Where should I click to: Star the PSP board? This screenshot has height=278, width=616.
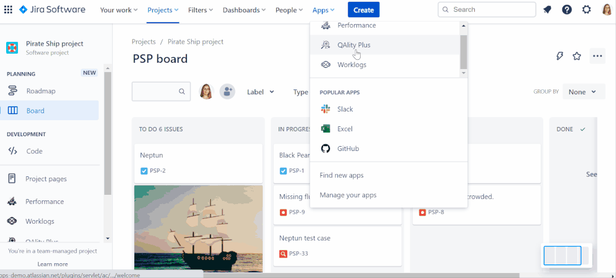pos(577,56)
